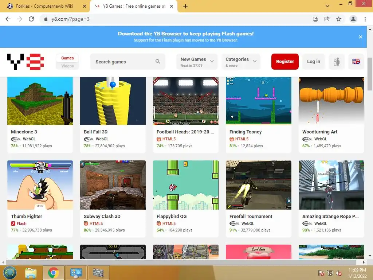Follow the Y8 Browser link
Viewport: 373px width, 280px height.
click(x=168, y=34)
